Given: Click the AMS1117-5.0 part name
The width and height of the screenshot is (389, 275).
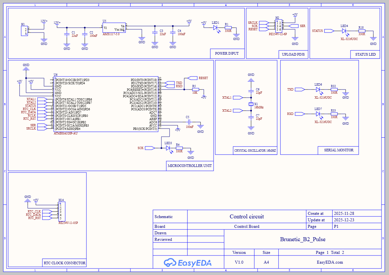Looking at the screenshot, I should (111, 34).
